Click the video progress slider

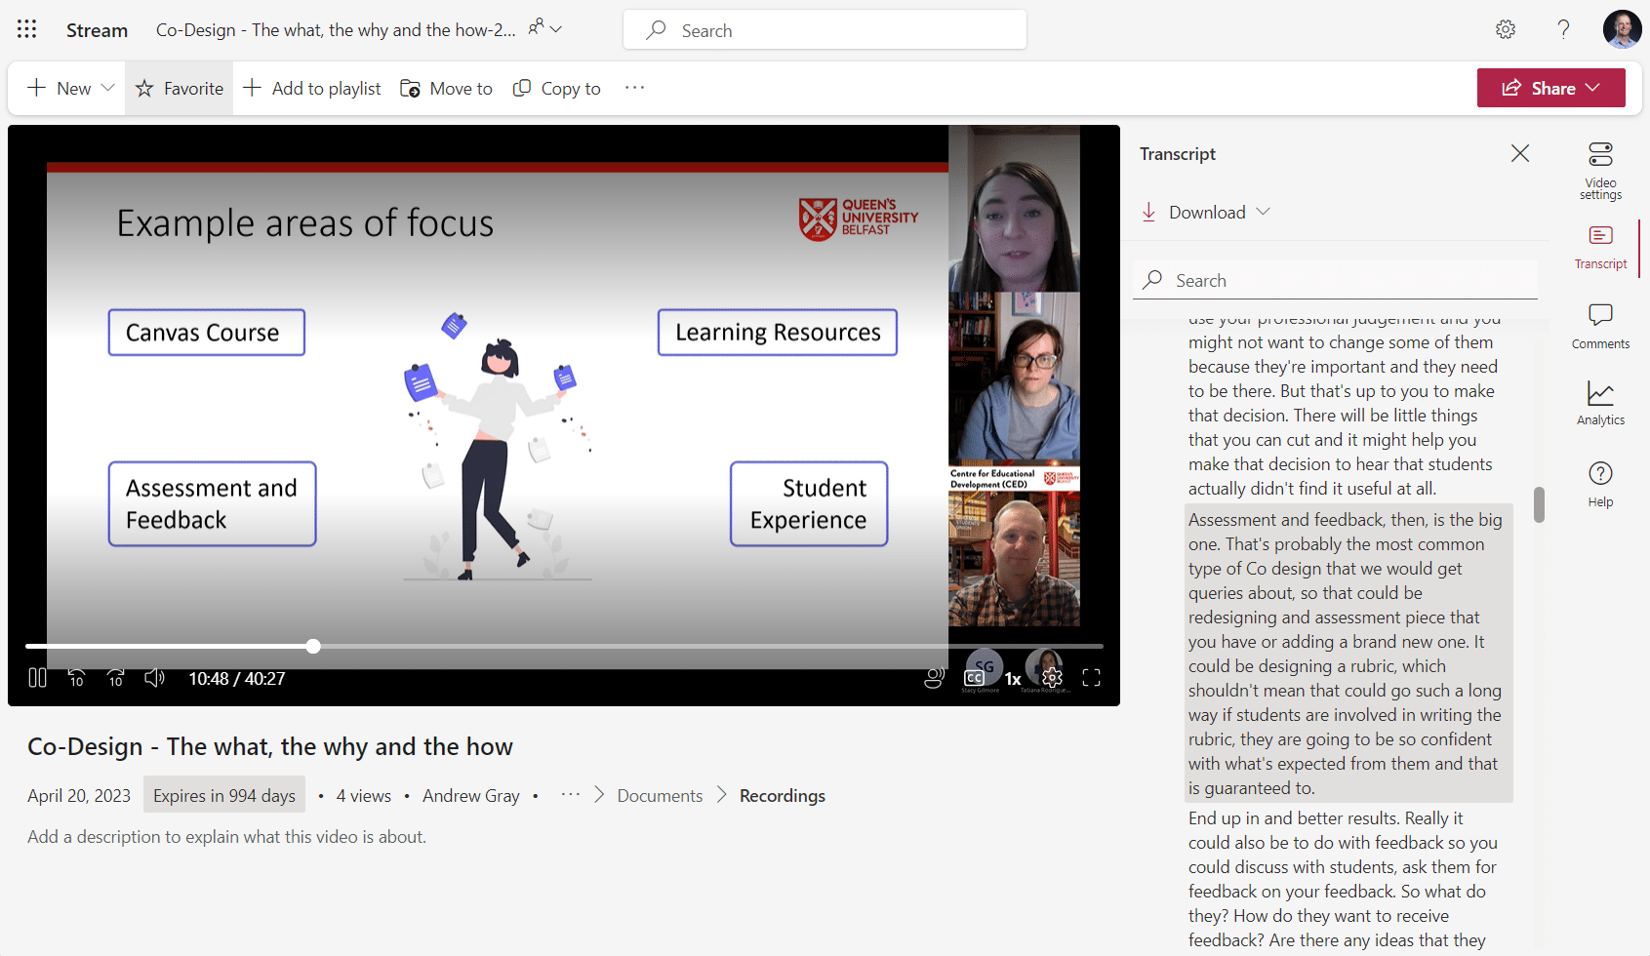[x=312, y=646]
